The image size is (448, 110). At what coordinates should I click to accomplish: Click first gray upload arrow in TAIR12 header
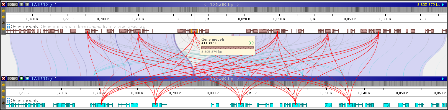tap(22, 5)
